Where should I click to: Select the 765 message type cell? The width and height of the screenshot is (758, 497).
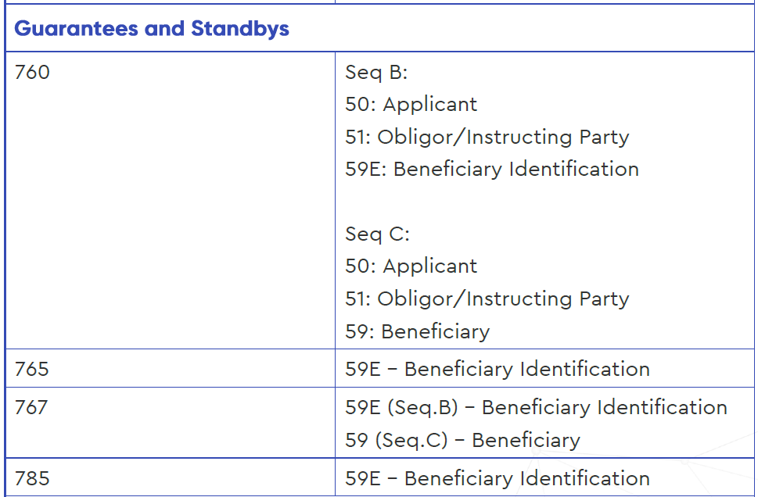(x=171, y=368)
